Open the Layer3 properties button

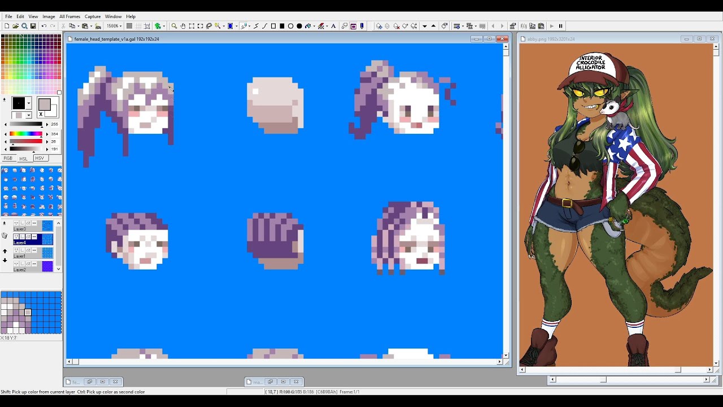coord(34,223)
